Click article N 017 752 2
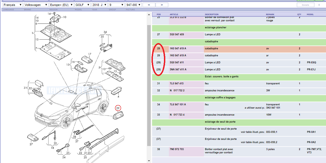The image size is (326, 163). pos(177,91)
